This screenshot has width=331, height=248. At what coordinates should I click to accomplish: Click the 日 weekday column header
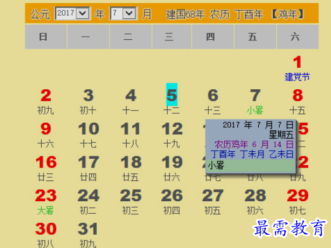click(x=46, y=37)
